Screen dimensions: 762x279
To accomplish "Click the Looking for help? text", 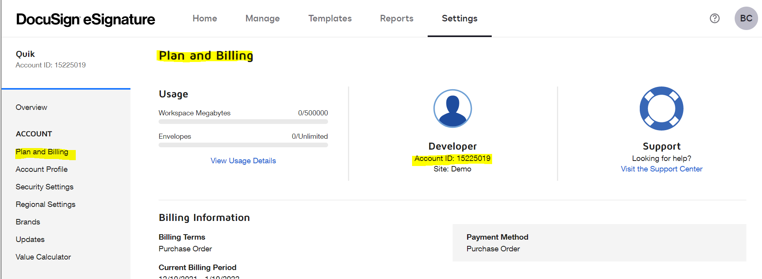I will (x=662, y=158).
